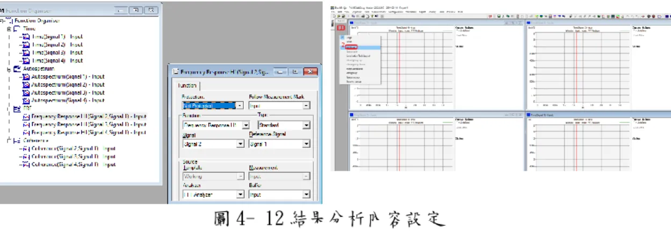Click the icon beside Autospectrum(Signal 1) - Input

pyautogui.click(x=26, y=77)
